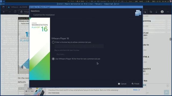Click the Buy now button

[61, 54]
